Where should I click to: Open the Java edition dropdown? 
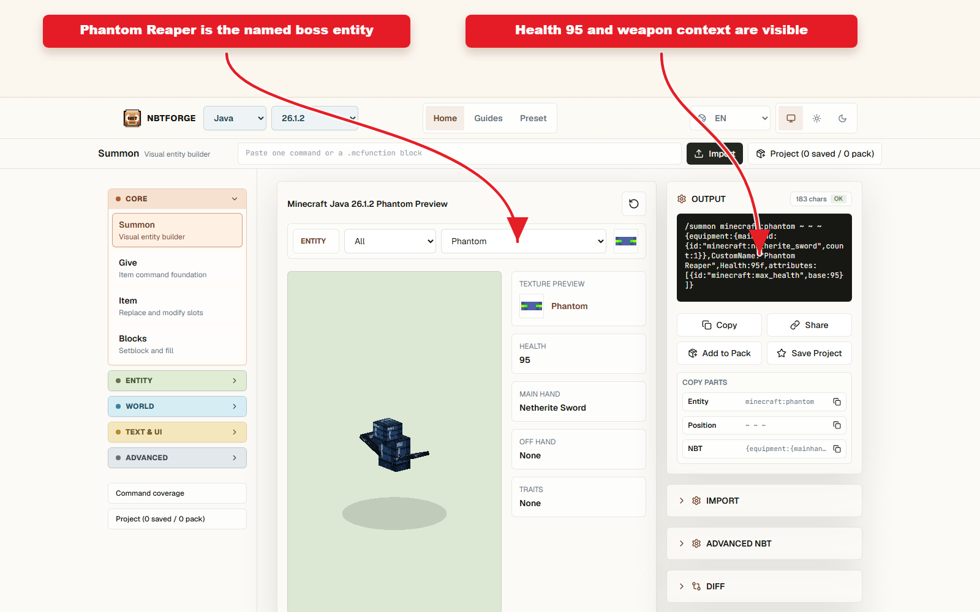tap(235, 118)
